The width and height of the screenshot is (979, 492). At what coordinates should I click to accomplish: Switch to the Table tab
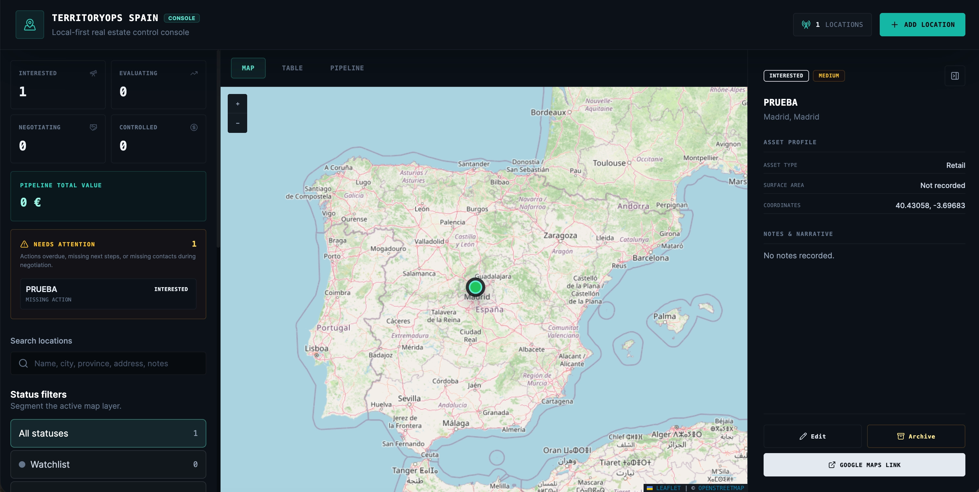click(x=292, y=68)
